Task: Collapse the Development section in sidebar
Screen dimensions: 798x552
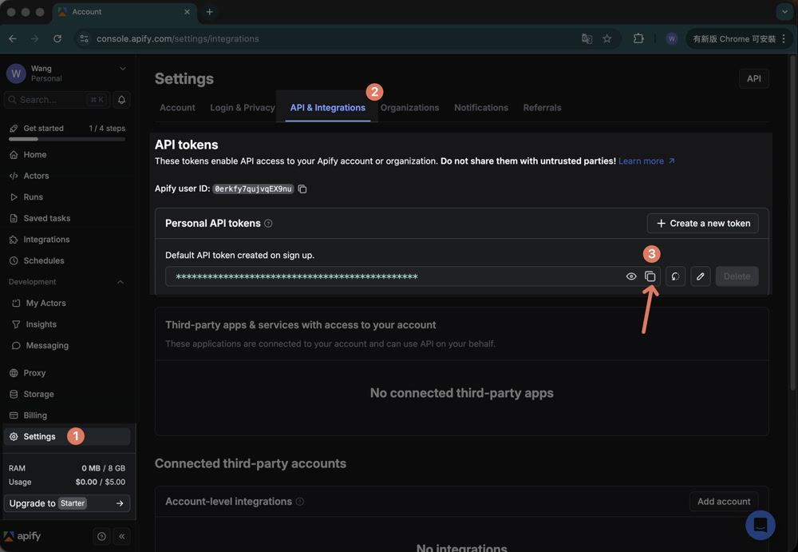Action: pyautogui.click(x=120, y=281)
